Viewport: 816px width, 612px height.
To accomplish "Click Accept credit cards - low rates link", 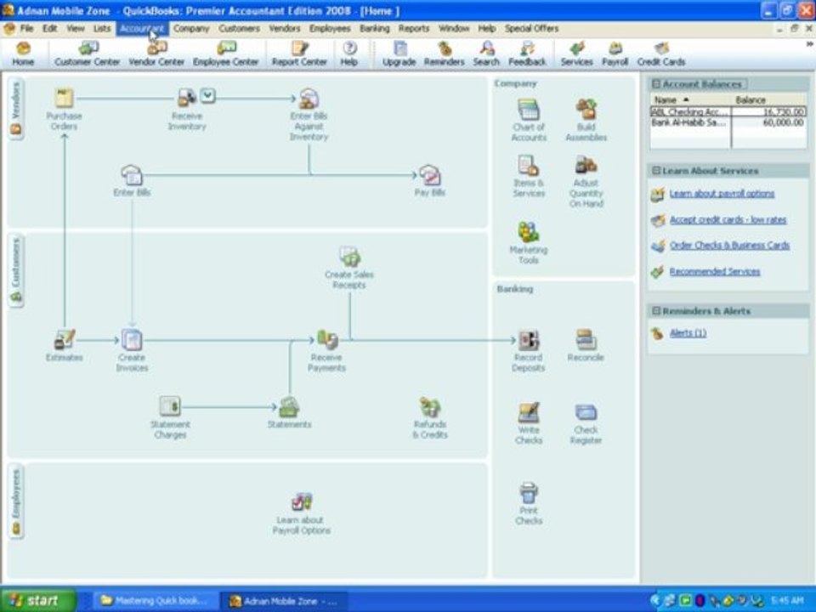I will pyautogui.click(x=728, y=219).
